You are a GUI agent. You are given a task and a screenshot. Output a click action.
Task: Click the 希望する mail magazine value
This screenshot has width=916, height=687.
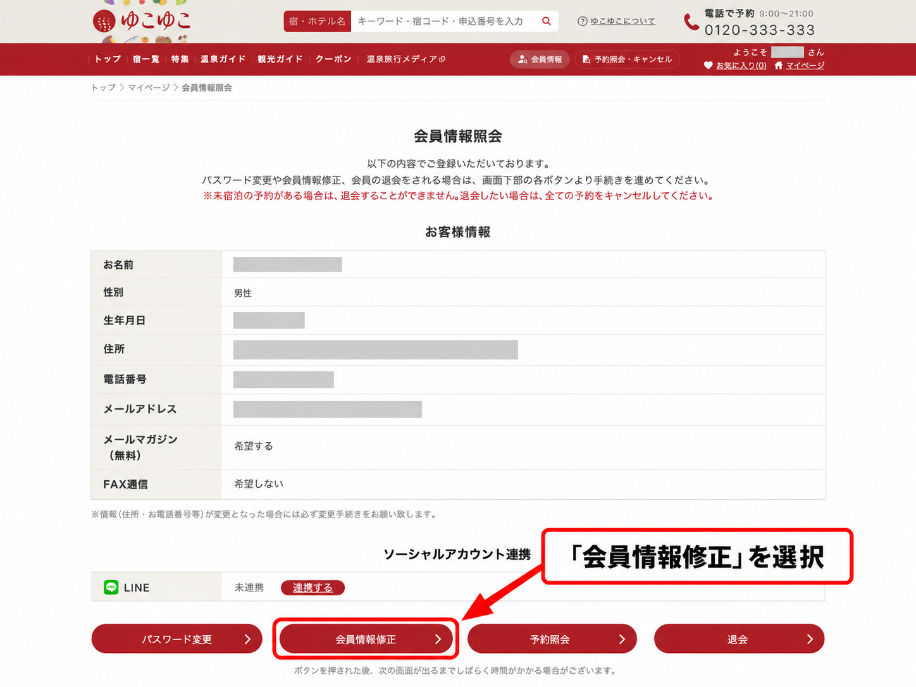[x=254, y=446]
